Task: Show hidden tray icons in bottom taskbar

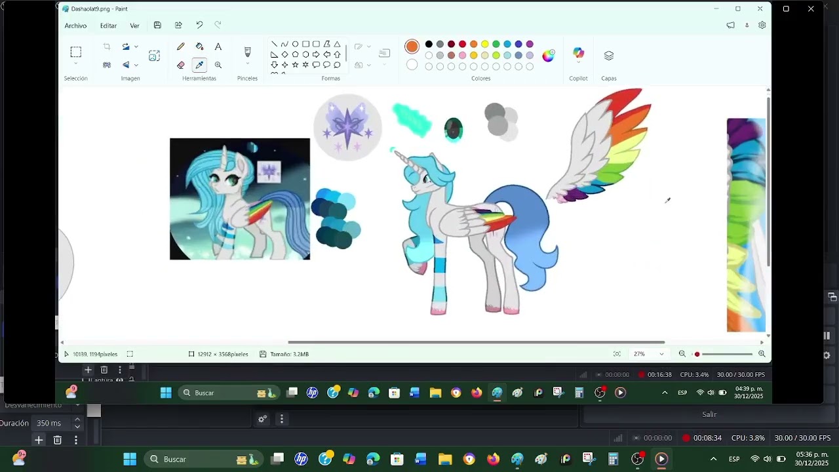Action: [x=714, y=459]
